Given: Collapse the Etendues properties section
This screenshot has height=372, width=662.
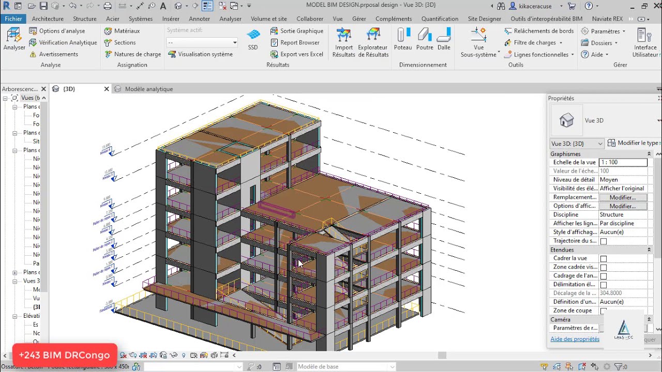Looking at the screenshot, I should (649, 250).
